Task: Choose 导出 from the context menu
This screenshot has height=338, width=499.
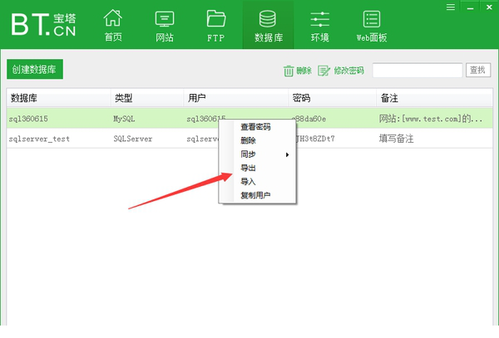Action: [248, 169]
